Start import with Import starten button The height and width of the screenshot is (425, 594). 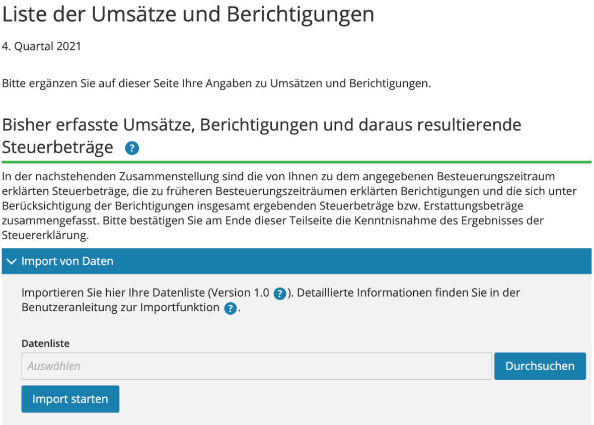(70, 399)
